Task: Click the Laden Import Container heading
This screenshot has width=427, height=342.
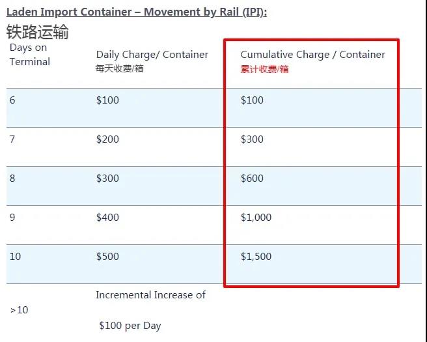Action: [x=137, y=12]
